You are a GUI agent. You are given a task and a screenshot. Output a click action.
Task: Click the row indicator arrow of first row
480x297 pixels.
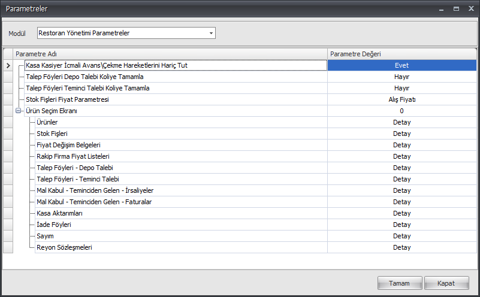[x=8, y=65]
